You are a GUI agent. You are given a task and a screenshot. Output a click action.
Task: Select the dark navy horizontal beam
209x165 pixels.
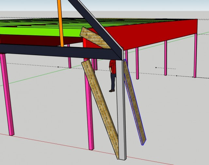pos(60,52)
